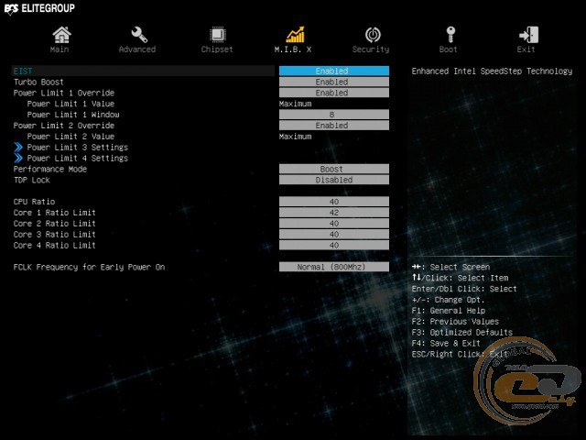Open the Exit door icon
The width and height of the screenshot is (586, 440).
click(528, 35)
